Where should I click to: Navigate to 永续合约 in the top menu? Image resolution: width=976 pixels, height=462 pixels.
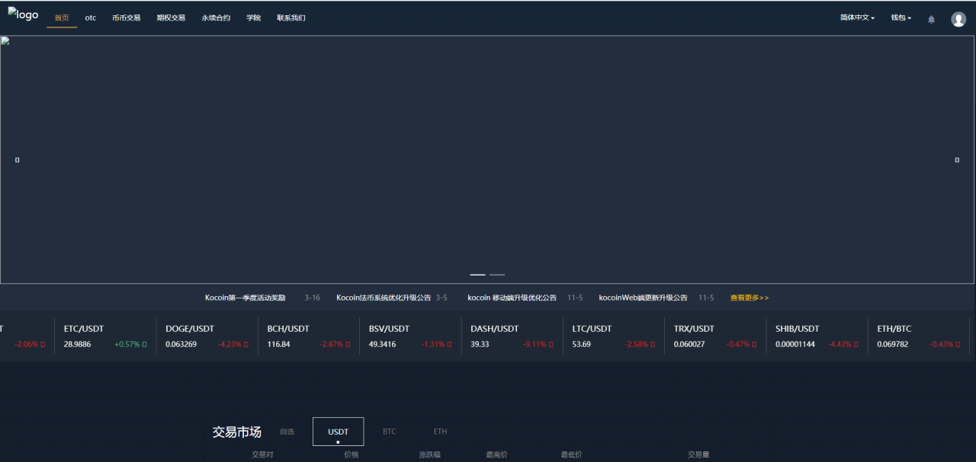(x=216, y=18)
